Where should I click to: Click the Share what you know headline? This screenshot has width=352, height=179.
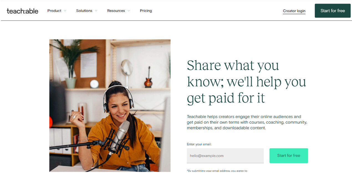pos(246,81)
